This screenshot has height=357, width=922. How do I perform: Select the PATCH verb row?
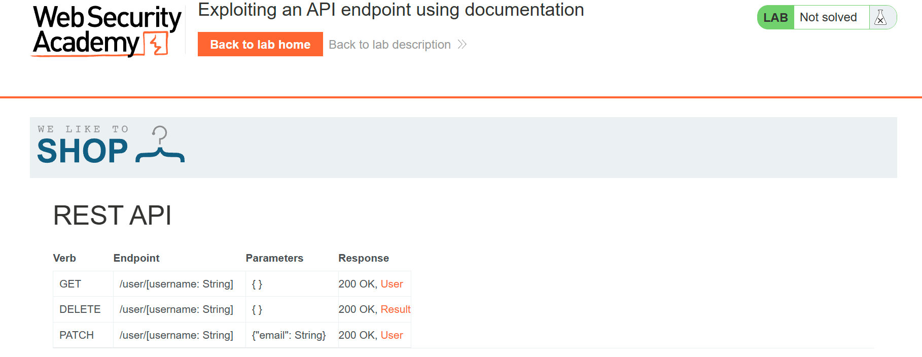77,335
